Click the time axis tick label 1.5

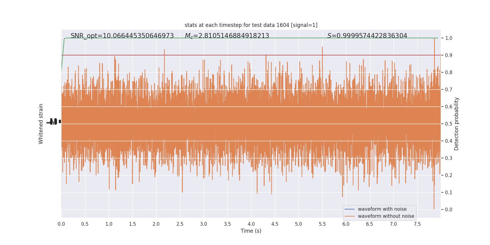coord(133,224)
